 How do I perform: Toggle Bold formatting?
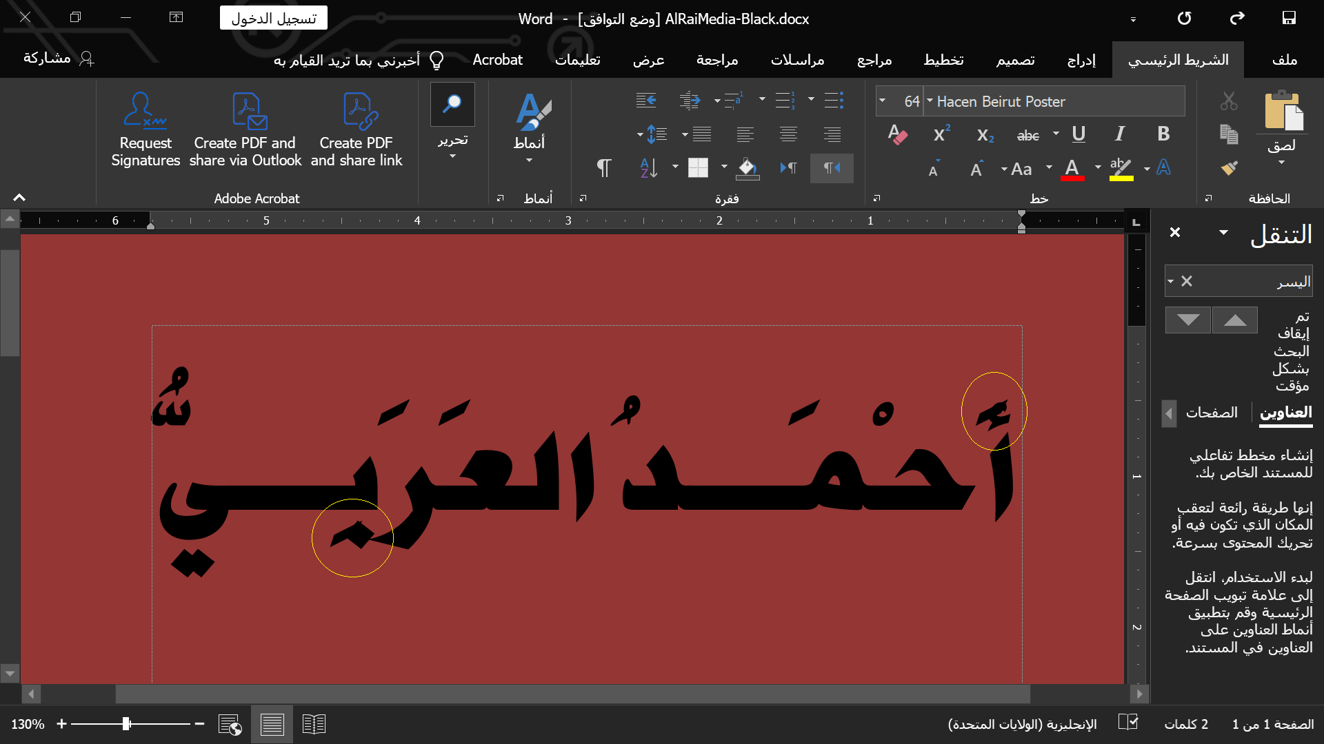pos(1163,134)
